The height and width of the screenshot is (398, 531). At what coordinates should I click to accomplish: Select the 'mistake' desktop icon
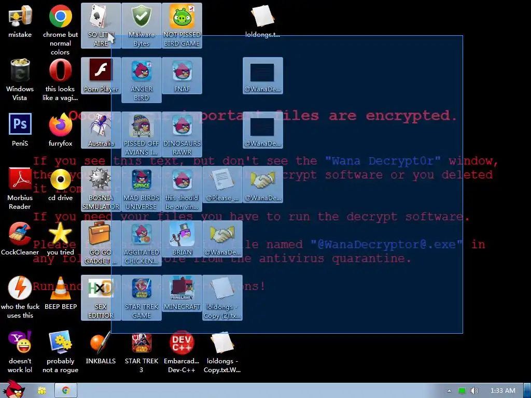point(20,22)
